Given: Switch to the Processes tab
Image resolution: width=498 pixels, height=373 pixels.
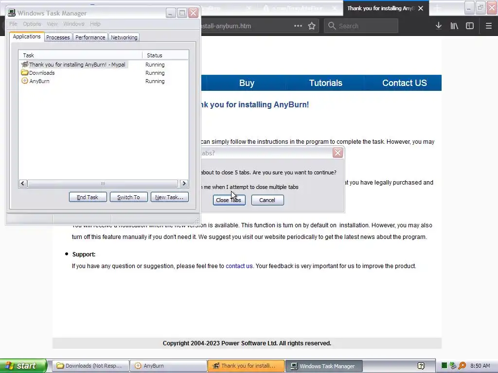Looking at the screenshot, I should [x=58, y=37].
